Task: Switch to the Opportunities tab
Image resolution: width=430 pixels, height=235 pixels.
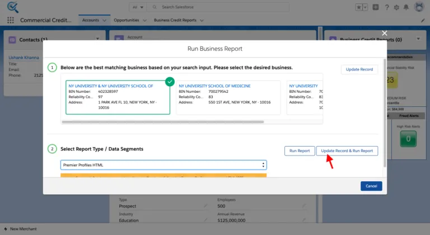Action: click(127, 20)
